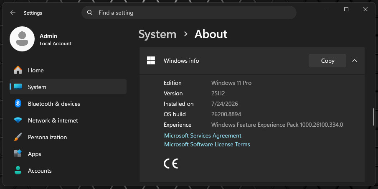
Task: Open Personalization settings
Action: click(68, 137)
